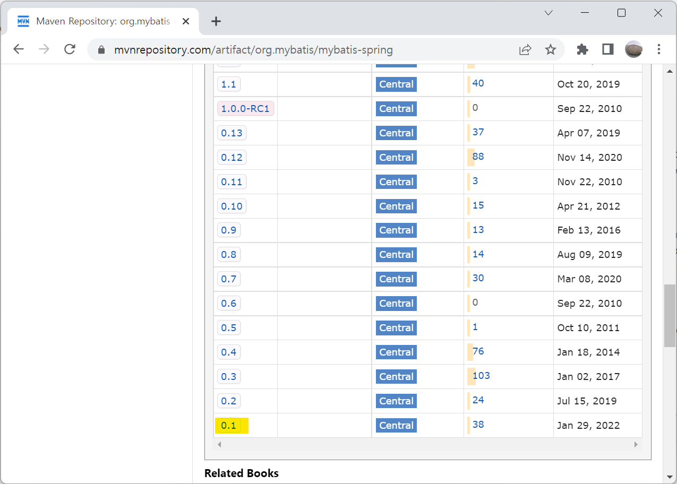Click the address bar URL
The height and width of the screenshot is (484, 677).
pyautogui.click(x=253, y=50)
